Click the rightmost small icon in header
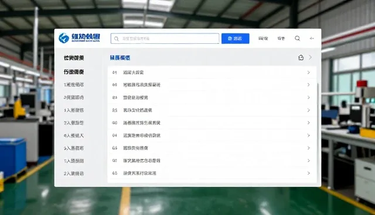Screen dimensions: 375x215 312,38
